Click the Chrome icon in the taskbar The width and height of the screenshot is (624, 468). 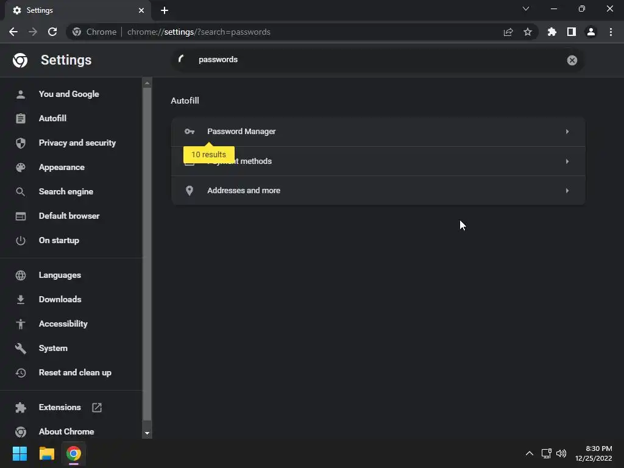coord(74,453)
